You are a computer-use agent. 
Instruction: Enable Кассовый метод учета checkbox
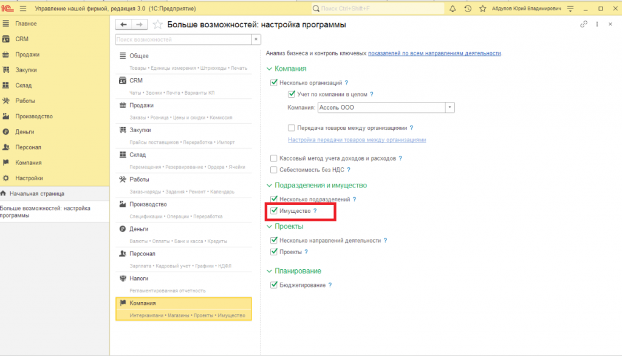point(274,158)
